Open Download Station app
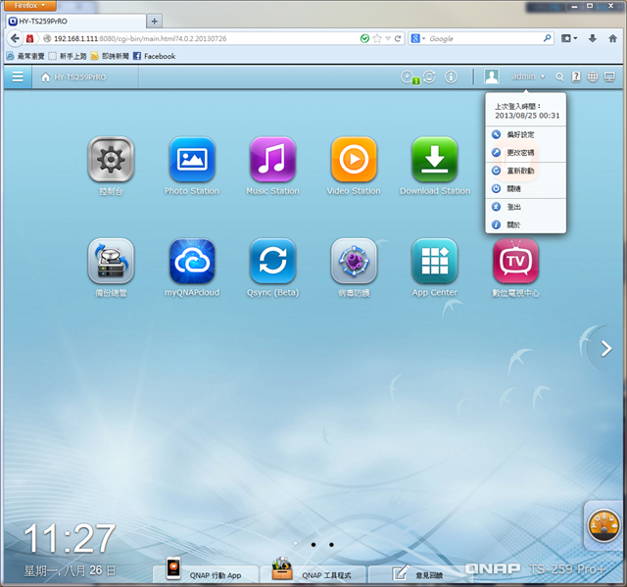This screenshot has height=587, width=627. tap(435, 159)
